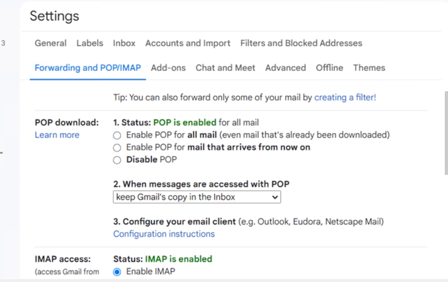Image resolution: width=448 pixels, height=282 pixels.
Task: Open the Offline settings tab
Action: point(329,68)
